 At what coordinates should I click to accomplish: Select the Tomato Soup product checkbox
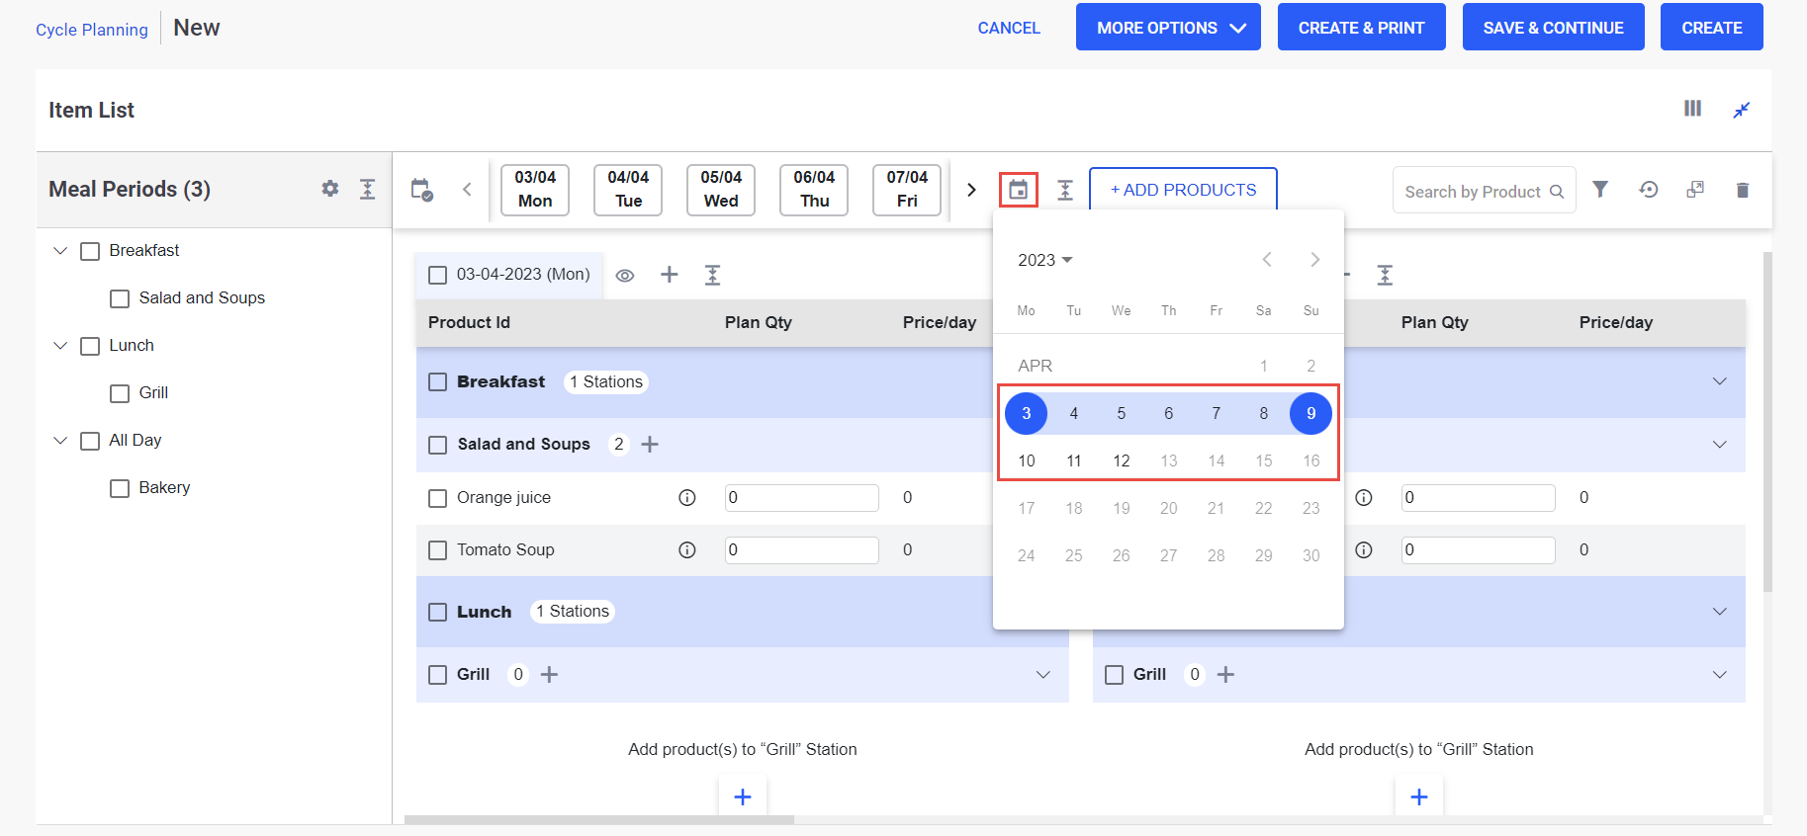point(438,550)
